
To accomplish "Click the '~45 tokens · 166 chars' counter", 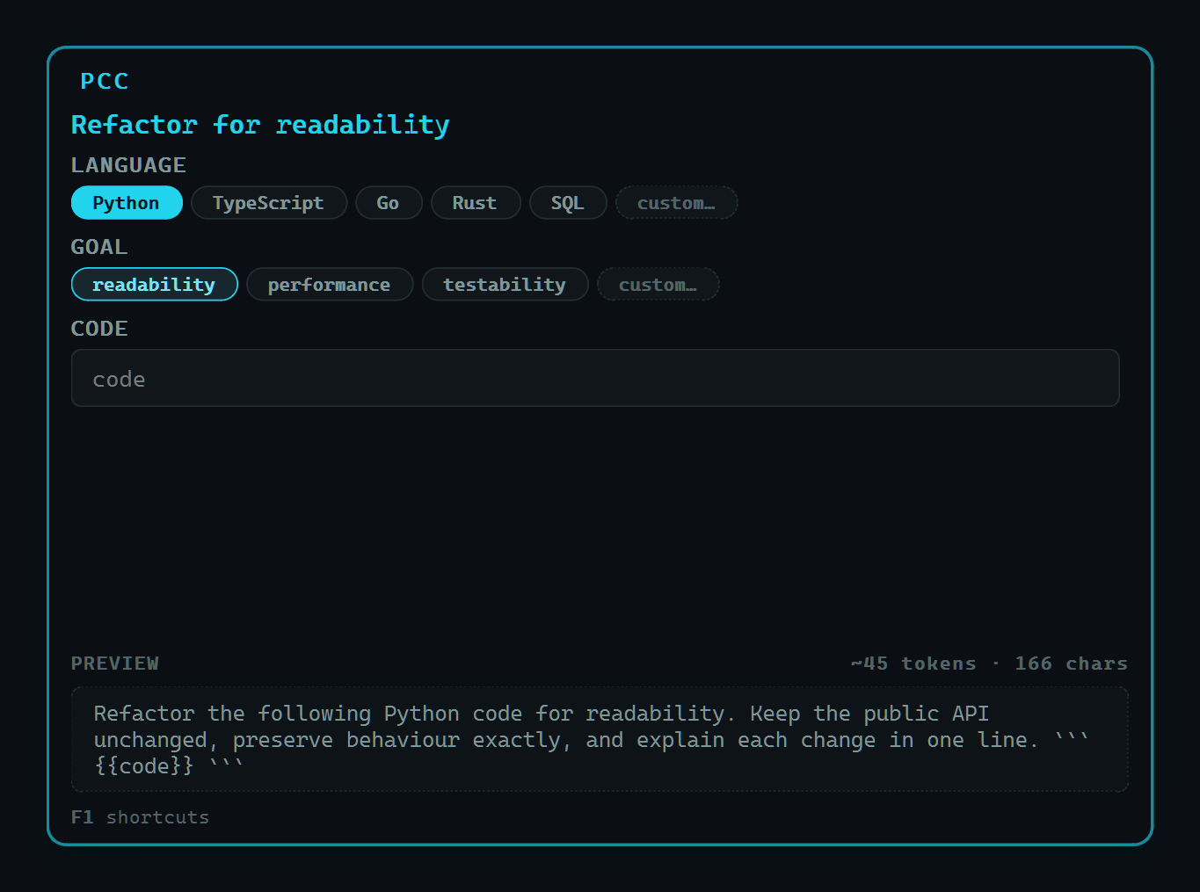I will 989,664.
